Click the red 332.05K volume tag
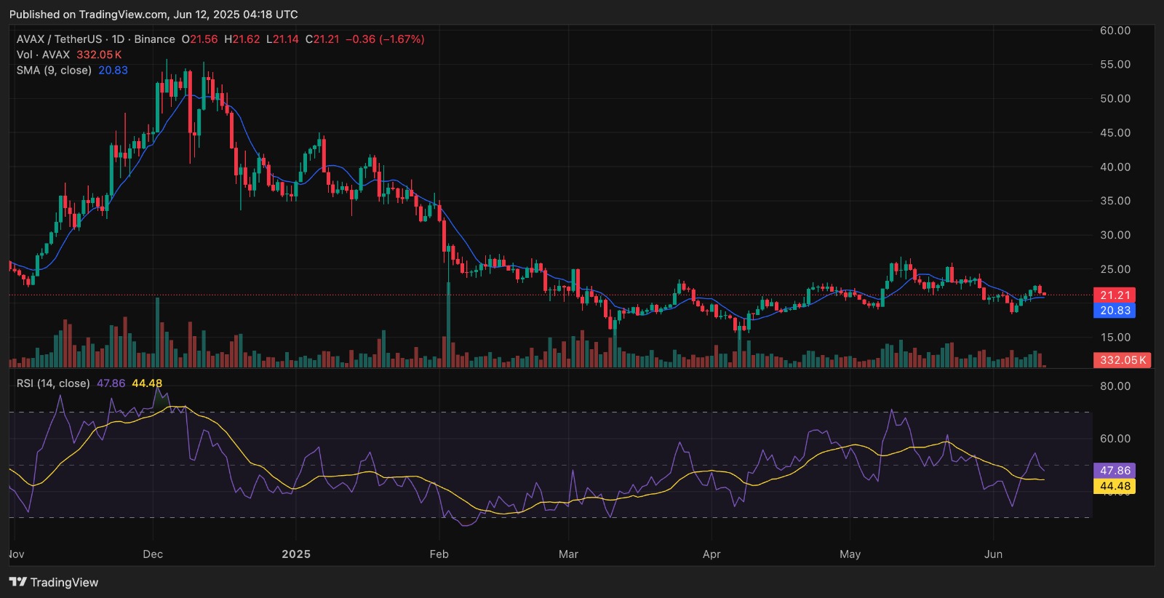This screenshot has width=1164, height=598. 1122,360
